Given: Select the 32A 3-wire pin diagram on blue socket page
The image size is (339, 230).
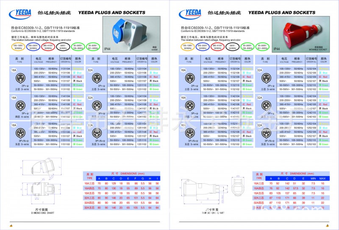Looking at the screenshot, I should (x=97, y=78).
